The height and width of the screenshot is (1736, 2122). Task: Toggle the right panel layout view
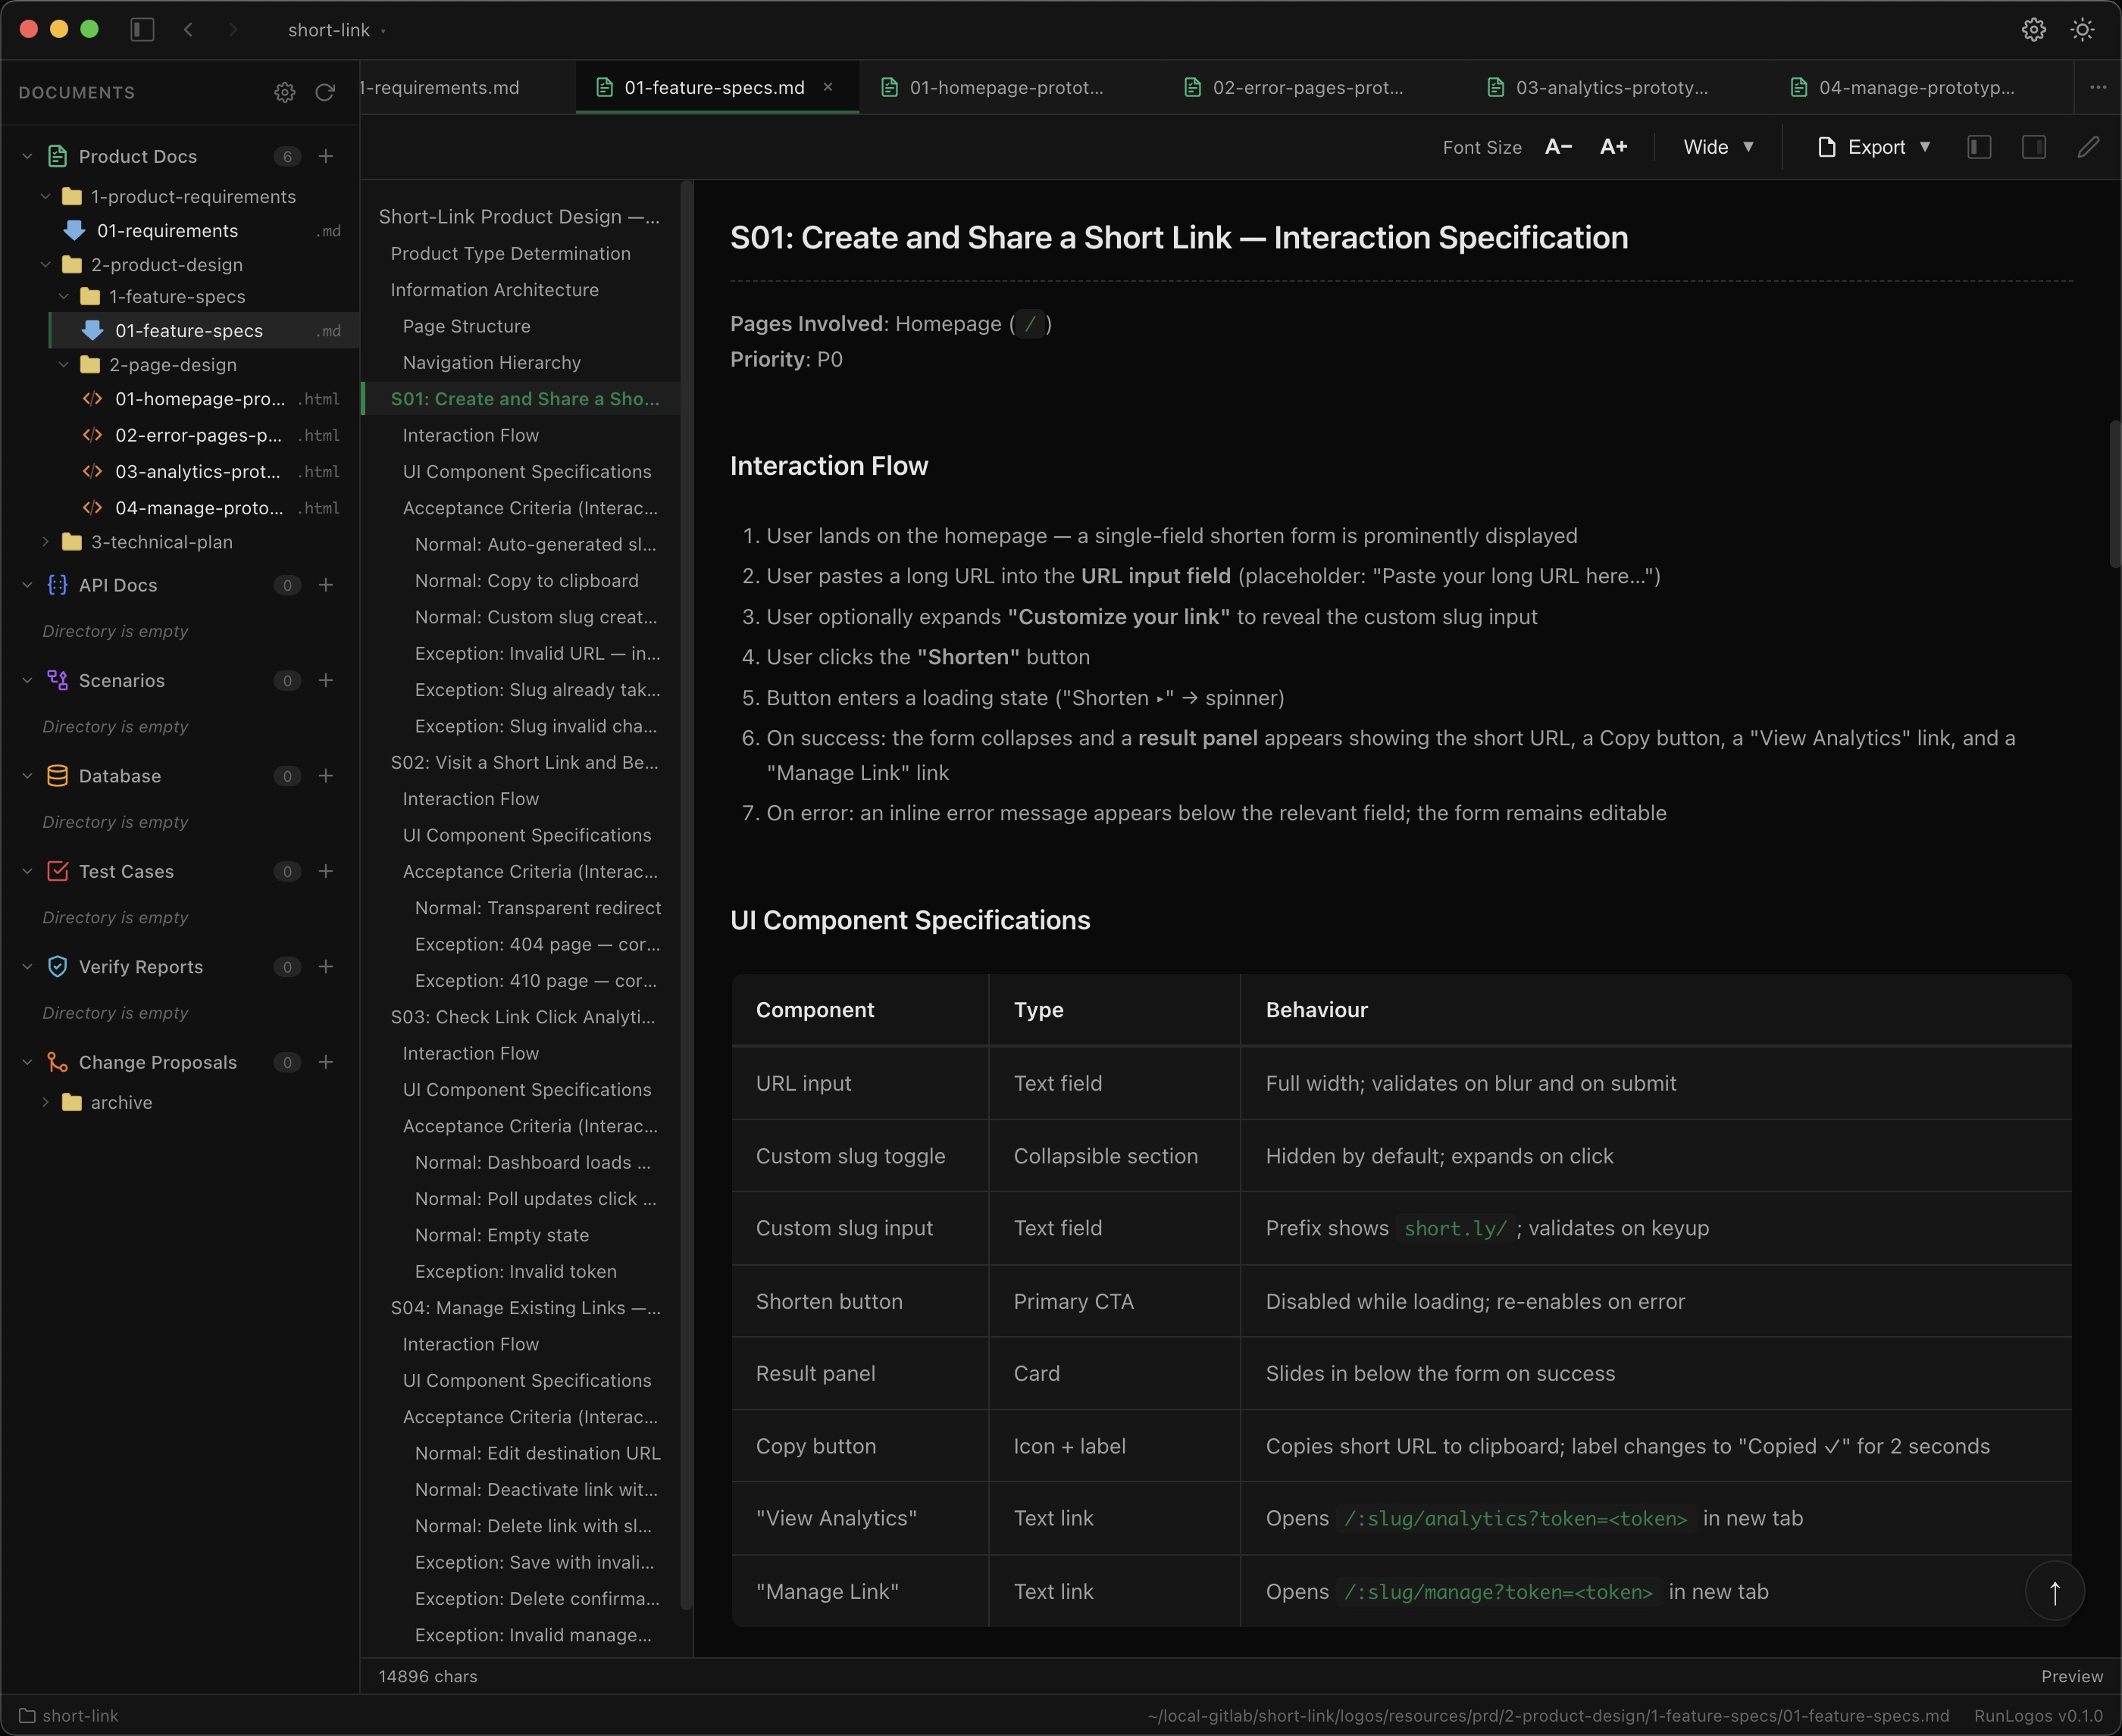pos(2035,146)
